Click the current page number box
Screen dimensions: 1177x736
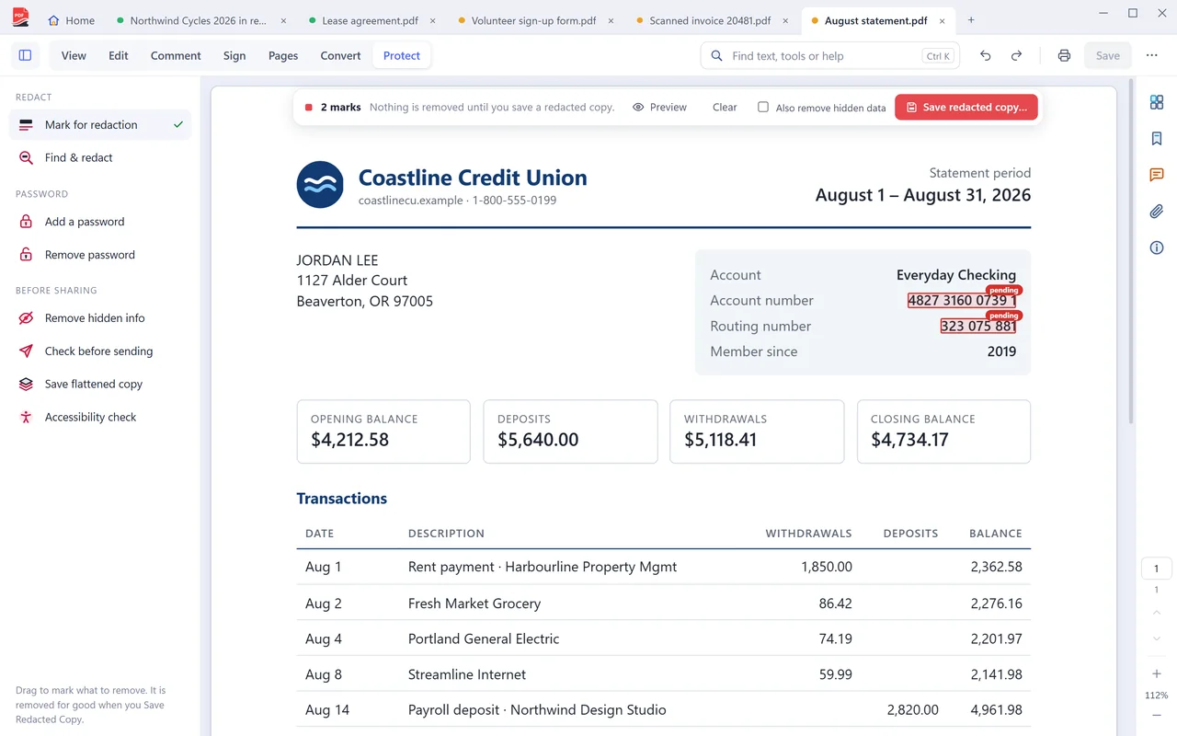click(x=1157, y=568)
